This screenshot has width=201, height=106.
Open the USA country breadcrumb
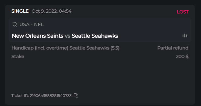coord(24,24)
